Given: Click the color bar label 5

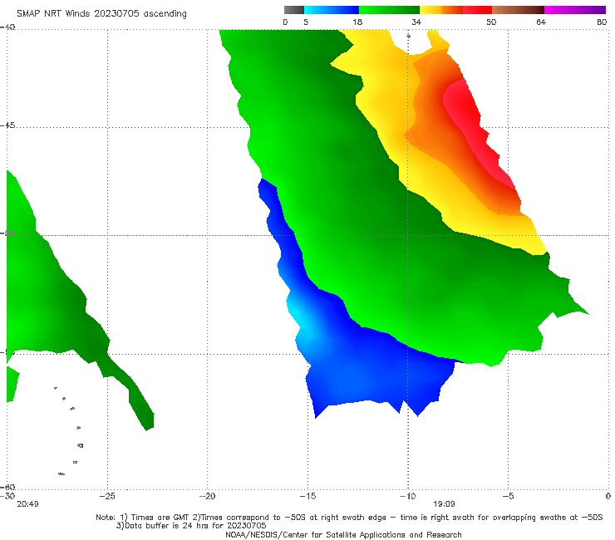Looking at the screenshot, I should pyautogui.click(x=306, y=22).
